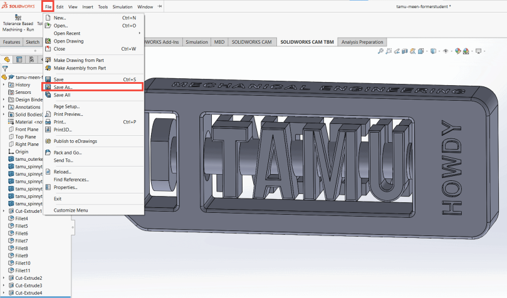
Task: Pin the menu bar with pushpin icon
Action: (x=159, y=6)
